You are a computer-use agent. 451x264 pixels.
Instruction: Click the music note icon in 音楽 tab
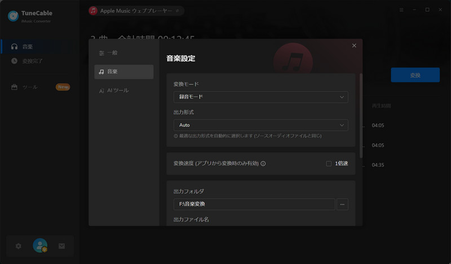coord(101,72)
